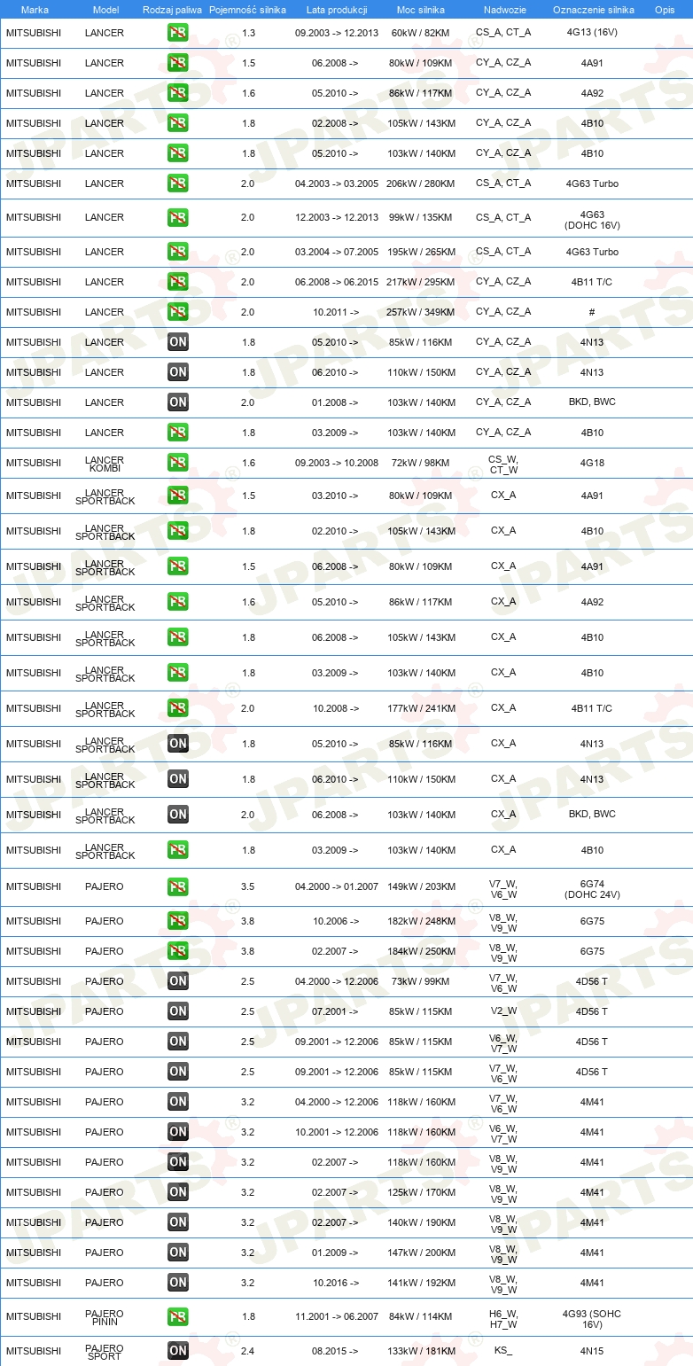Click diesel ON icon in Lancer CY_A 110kW / 150KM row
The height and width of the screenshot is (1366, 693).
tap(177, 372)
